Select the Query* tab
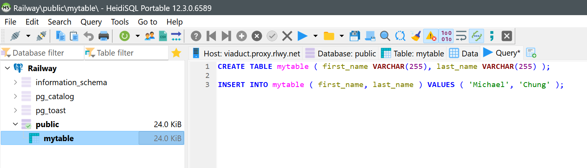The image size is (587, 168). 502,53
